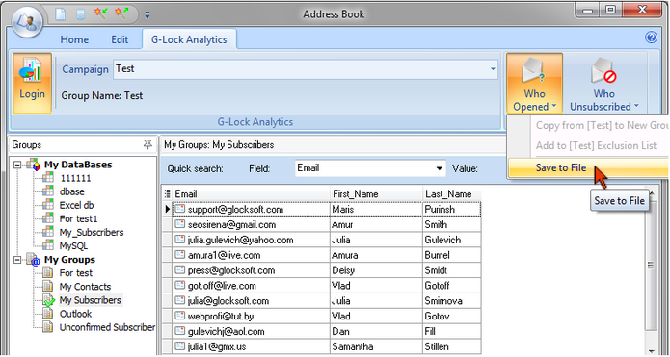
Task: Select the dbase database item
Action: [71, 191]
